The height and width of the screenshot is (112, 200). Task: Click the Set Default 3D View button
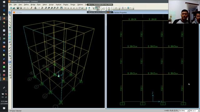click(x=65, y=8)
